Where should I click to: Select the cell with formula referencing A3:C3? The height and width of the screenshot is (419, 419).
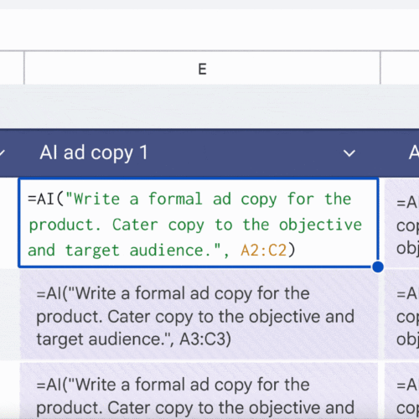coord(199,314)
